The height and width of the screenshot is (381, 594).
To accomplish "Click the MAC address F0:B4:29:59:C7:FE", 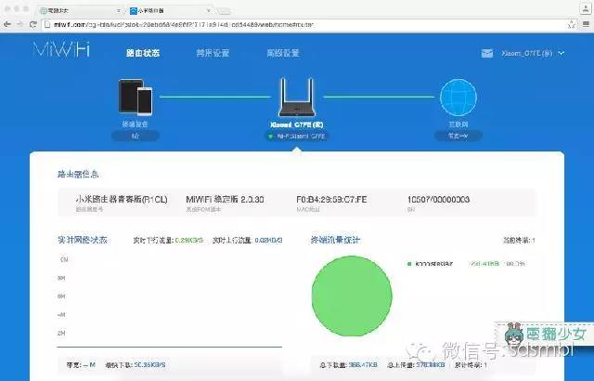I will click(x=331, y=200).
